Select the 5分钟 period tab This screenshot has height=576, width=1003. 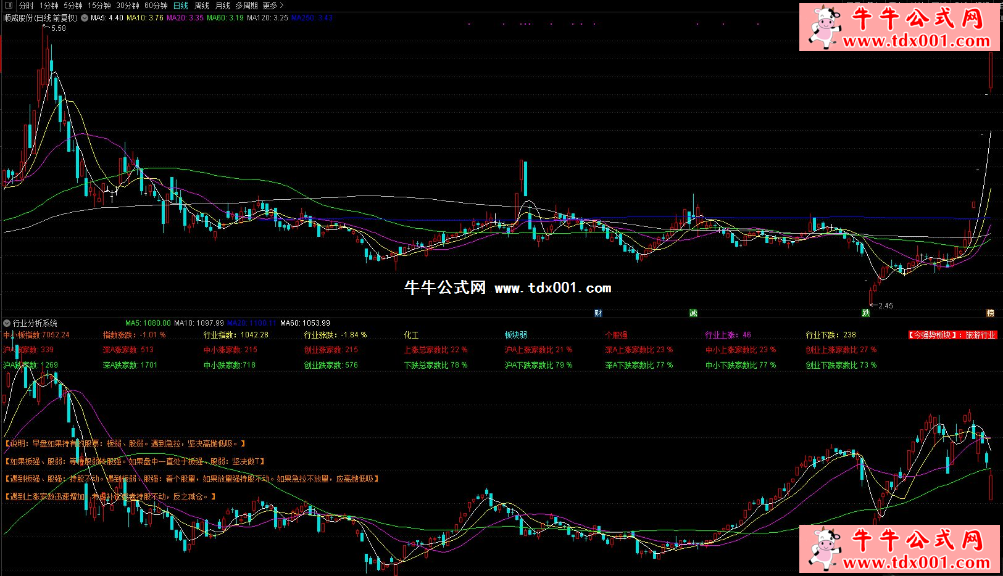73,6
